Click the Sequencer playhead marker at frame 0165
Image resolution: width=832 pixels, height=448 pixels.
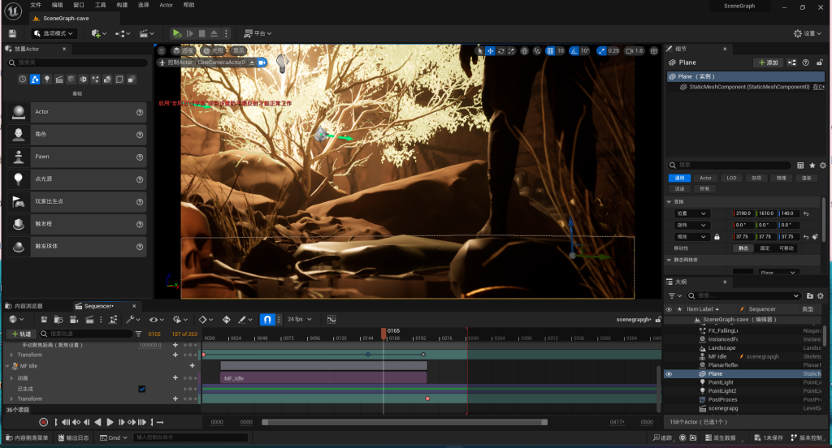383,333
